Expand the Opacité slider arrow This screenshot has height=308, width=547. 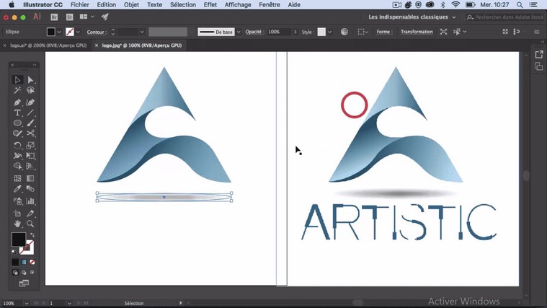pos(295,32)
